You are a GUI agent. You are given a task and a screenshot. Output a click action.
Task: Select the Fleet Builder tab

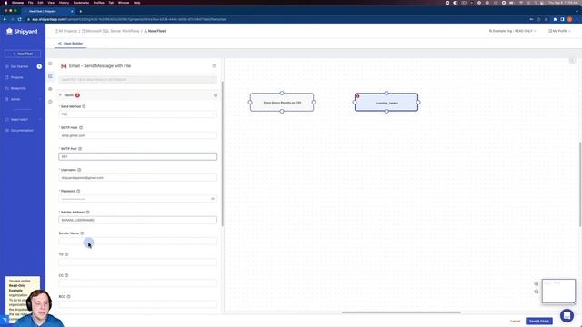(71, 44)
